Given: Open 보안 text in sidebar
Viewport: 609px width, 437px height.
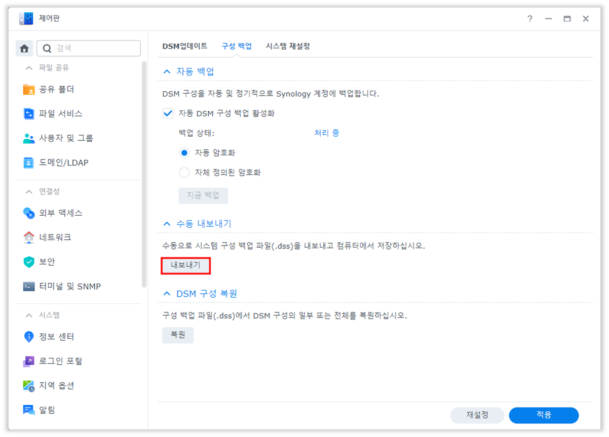Looking at the screenshot, I should point(47,262).
